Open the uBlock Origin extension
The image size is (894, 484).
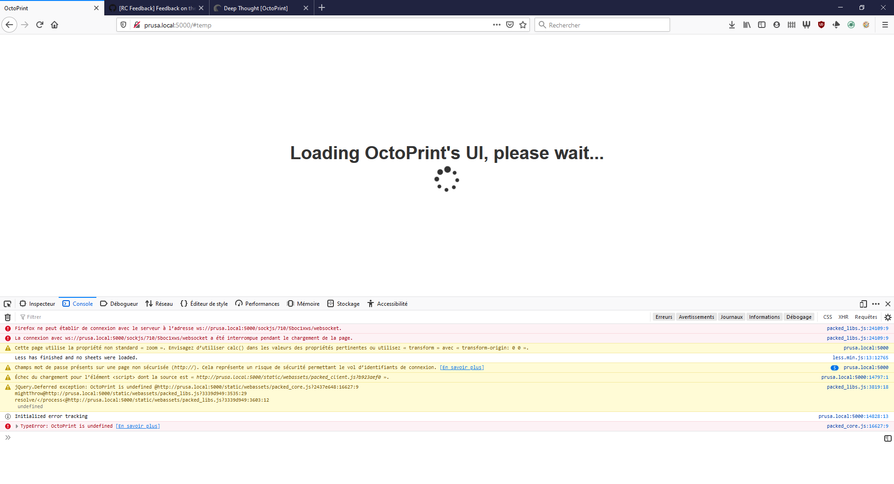tap(821, 25)
